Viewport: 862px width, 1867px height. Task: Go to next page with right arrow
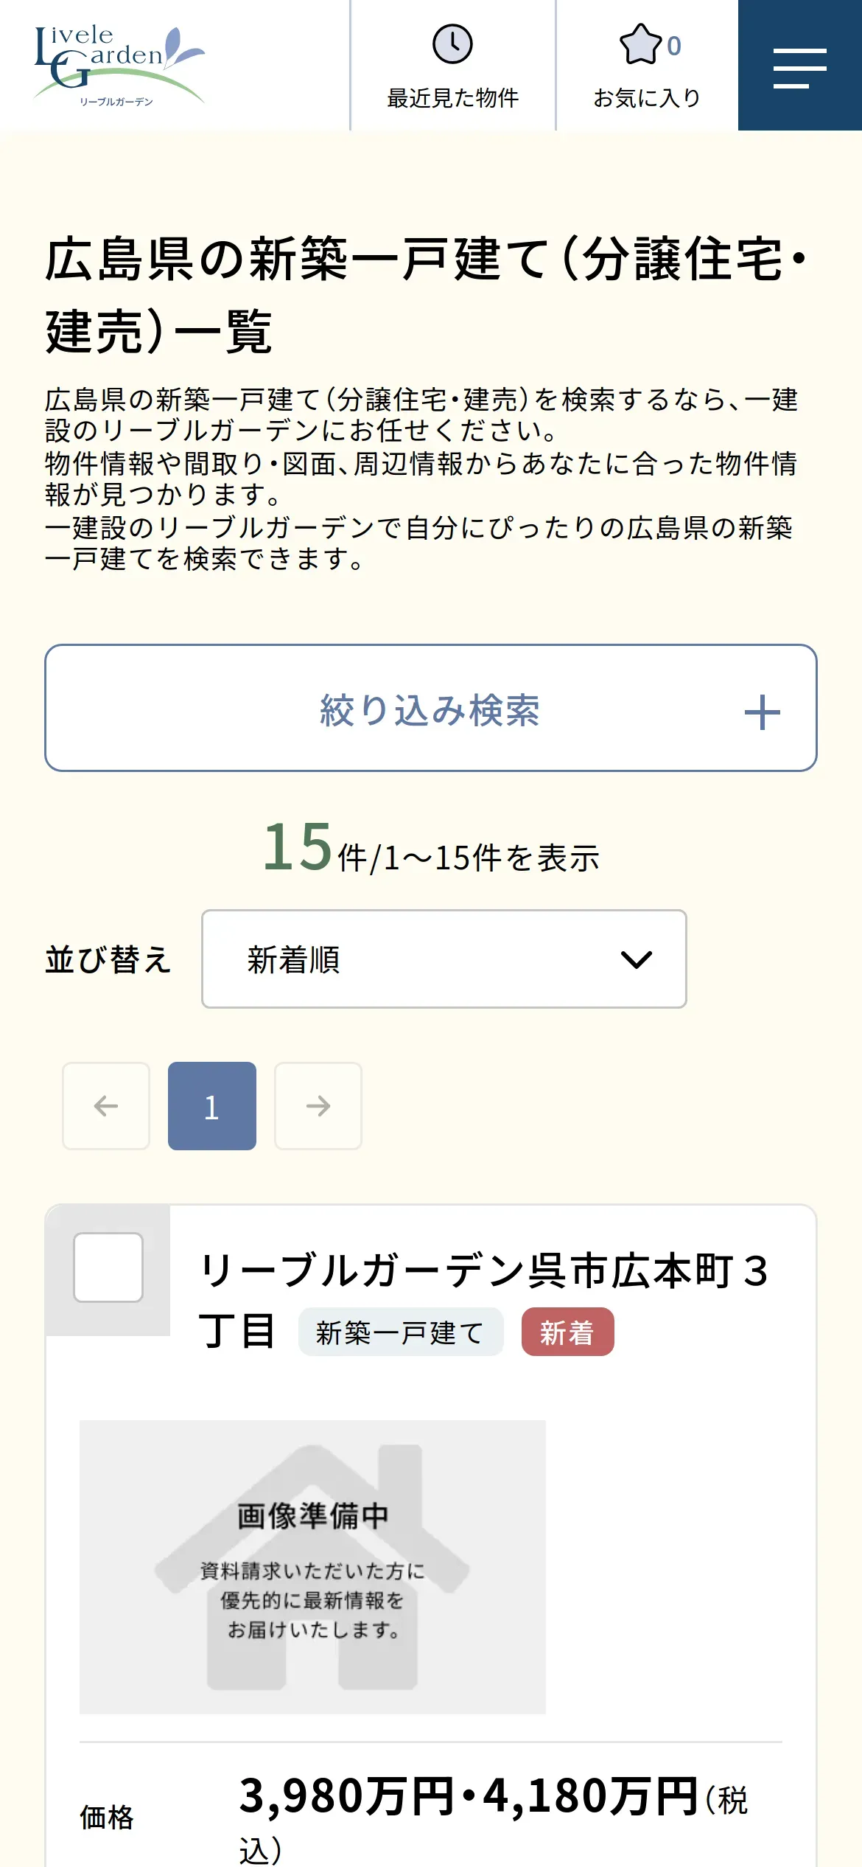coord(318,1106)
